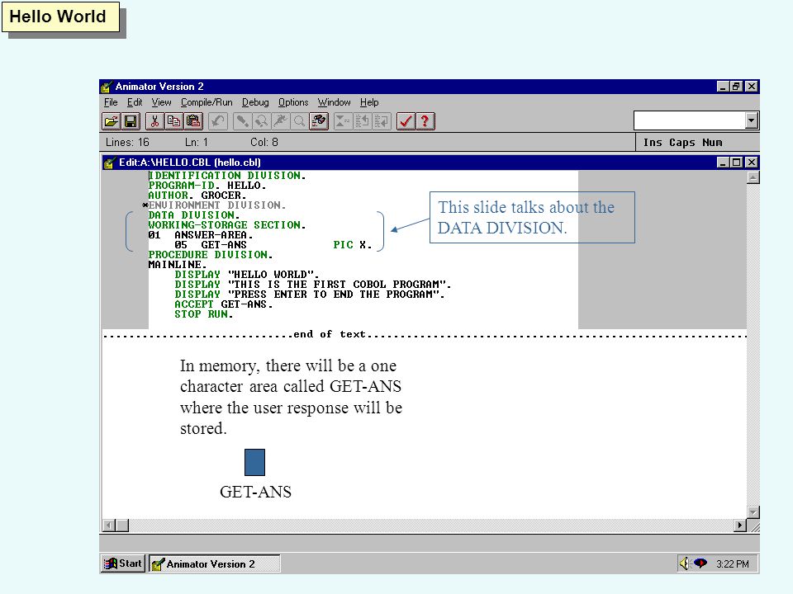
Task: Click the IDENTIFICATION DIVISION. code line
Action: [x=227, y=175]
